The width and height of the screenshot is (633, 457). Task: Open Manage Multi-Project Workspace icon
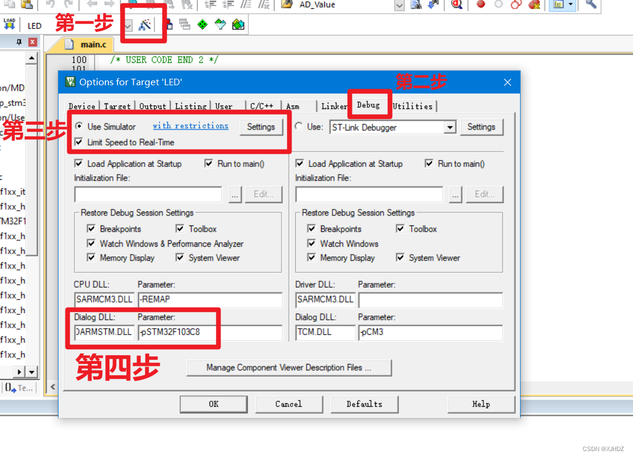pyautogui.click(x=185, y=25)
